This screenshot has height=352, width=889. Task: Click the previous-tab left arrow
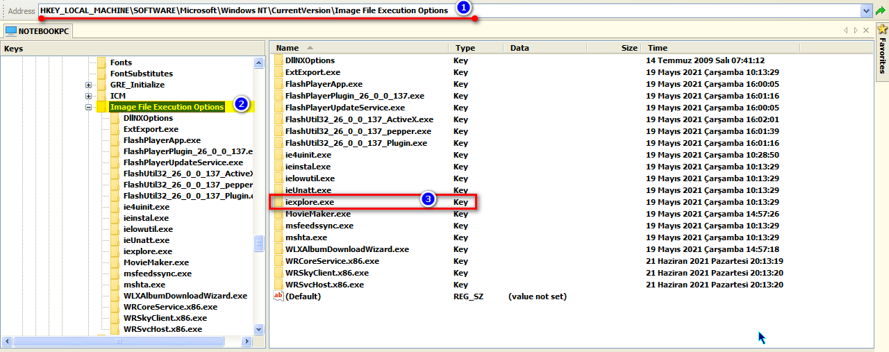pyautogui.click(x=845, y=31)
